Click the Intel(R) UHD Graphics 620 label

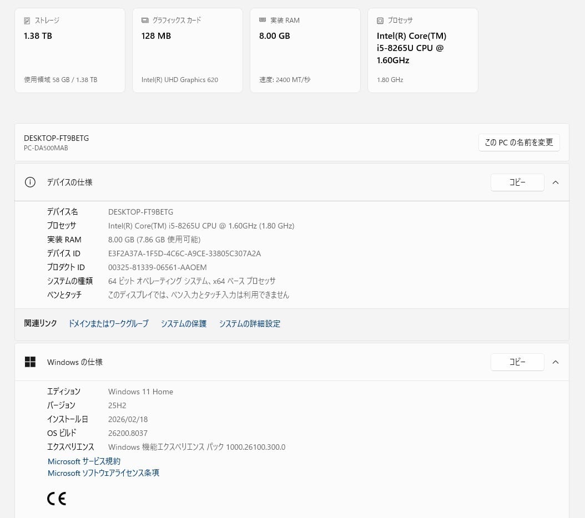click(x=179, y=80)
